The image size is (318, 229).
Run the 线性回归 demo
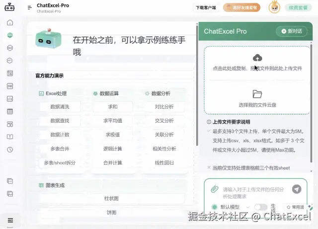[x=164, y=162]
